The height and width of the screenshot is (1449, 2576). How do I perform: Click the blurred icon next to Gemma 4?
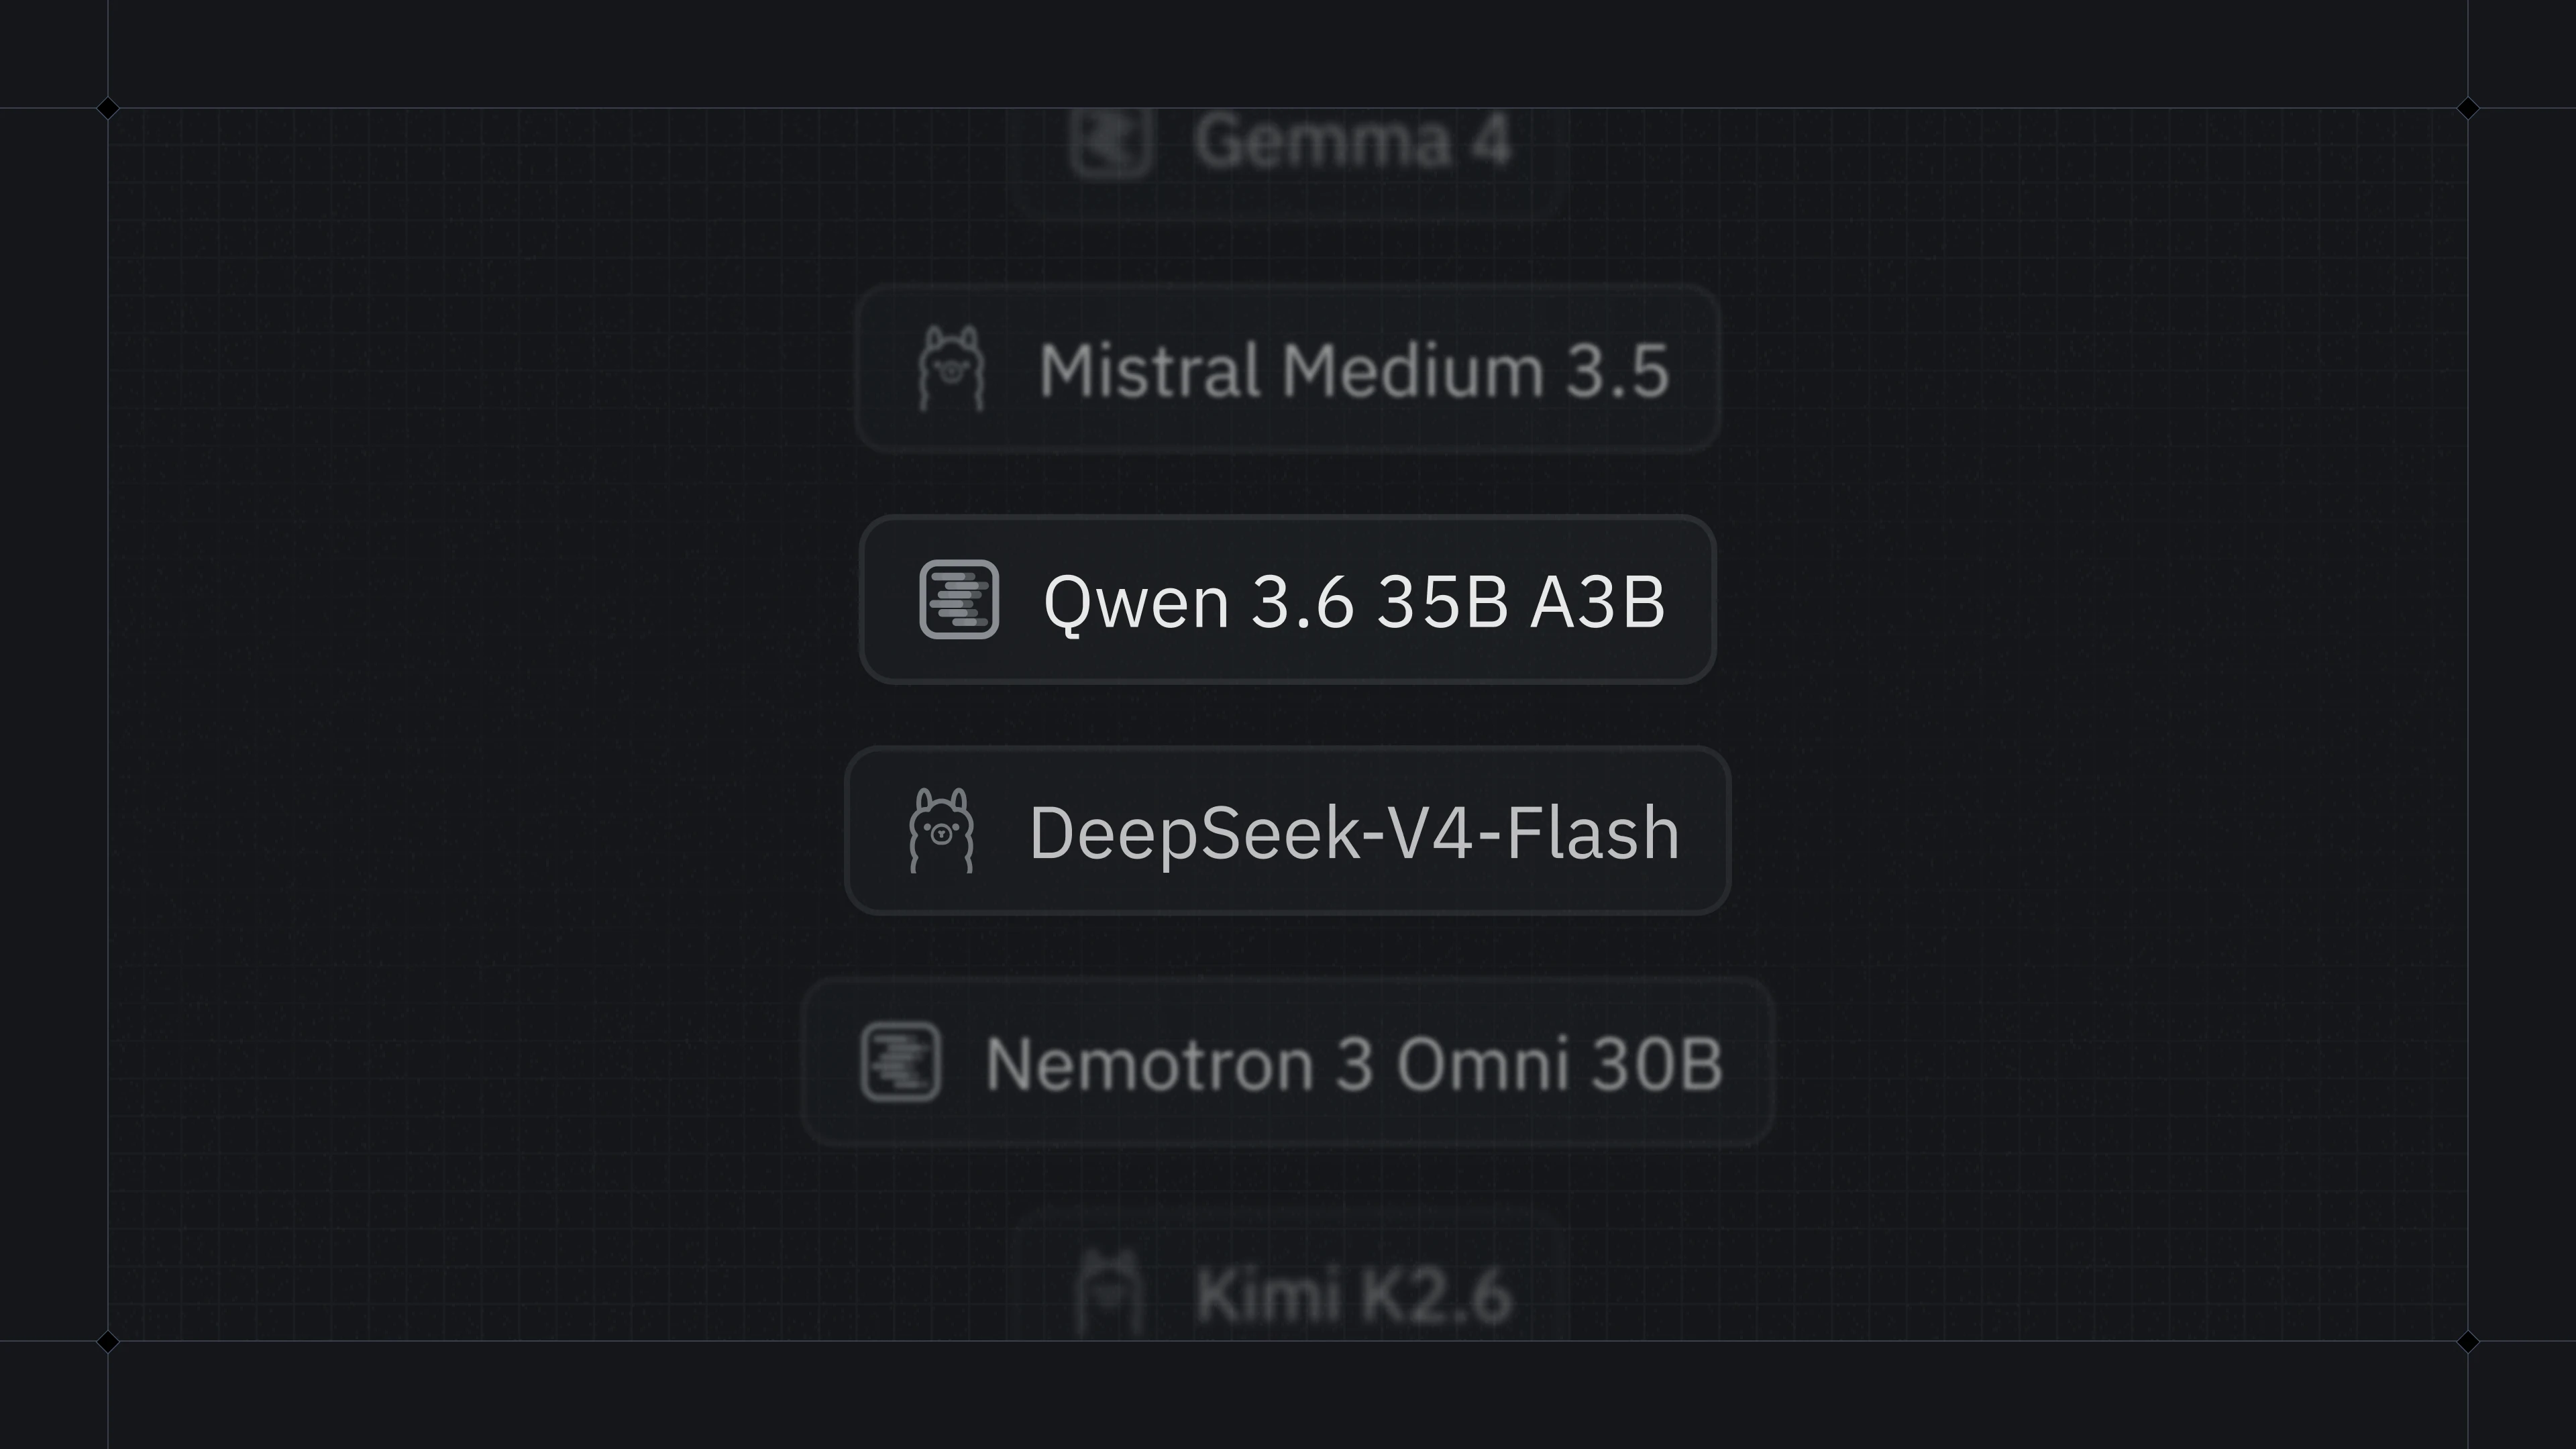click(x=1111, y=141)
